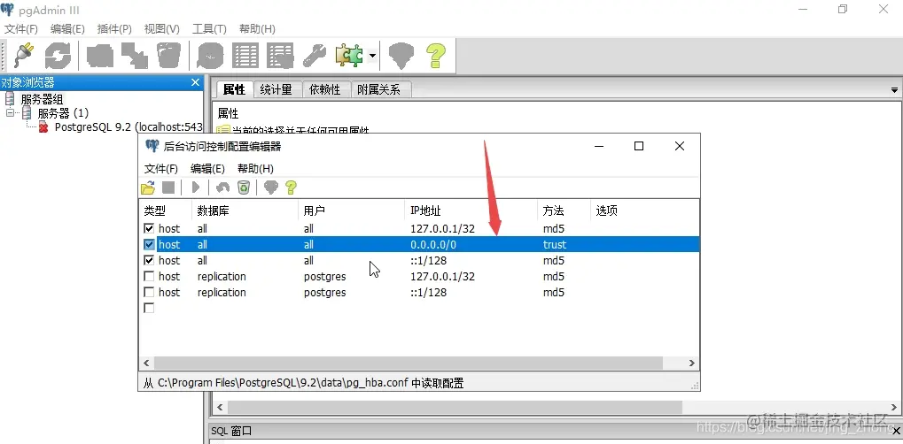The width and height of the screenshot is (903, 444).
Task: Toggle checkbox for 127.0.0.1/32 all row
Action: [x=149, y=228]
